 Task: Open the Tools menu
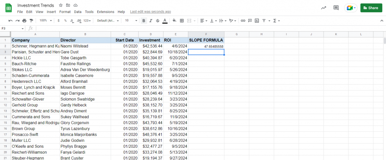point(89,11)
